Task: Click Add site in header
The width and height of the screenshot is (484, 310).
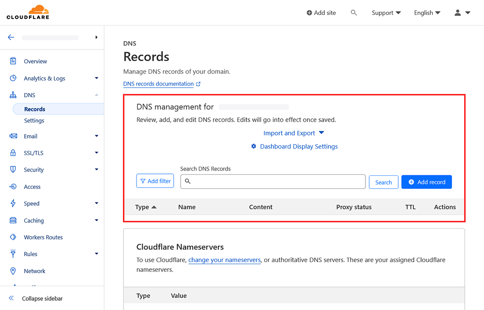Action: pos(321,13)
